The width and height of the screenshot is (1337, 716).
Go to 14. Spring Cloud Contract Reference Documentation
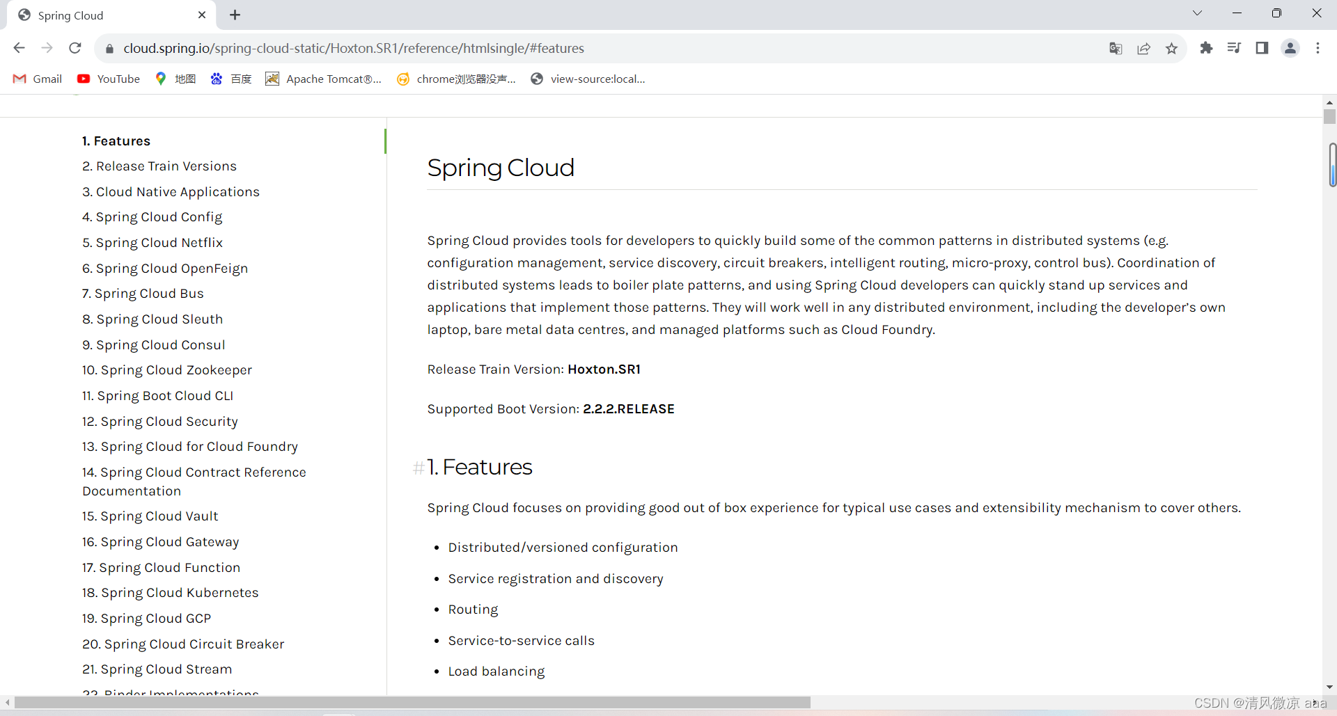(194, 482)
